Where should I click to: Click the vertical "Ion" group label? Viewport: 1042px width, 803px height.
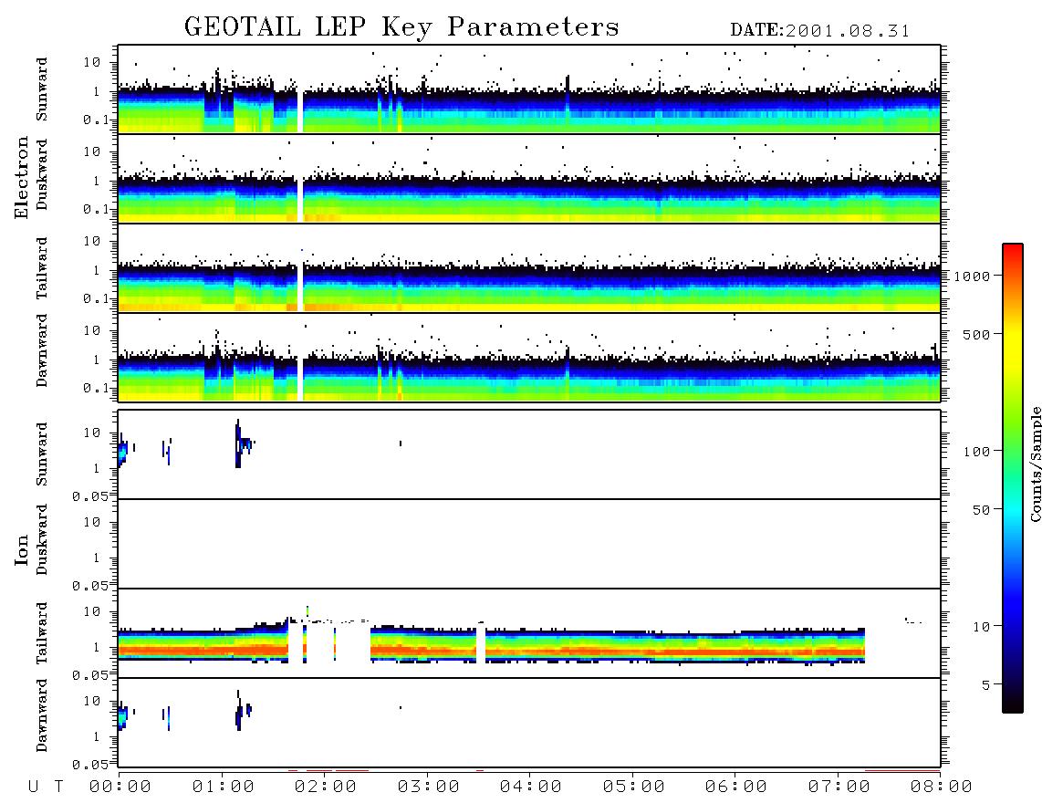(x=22, y=549)
